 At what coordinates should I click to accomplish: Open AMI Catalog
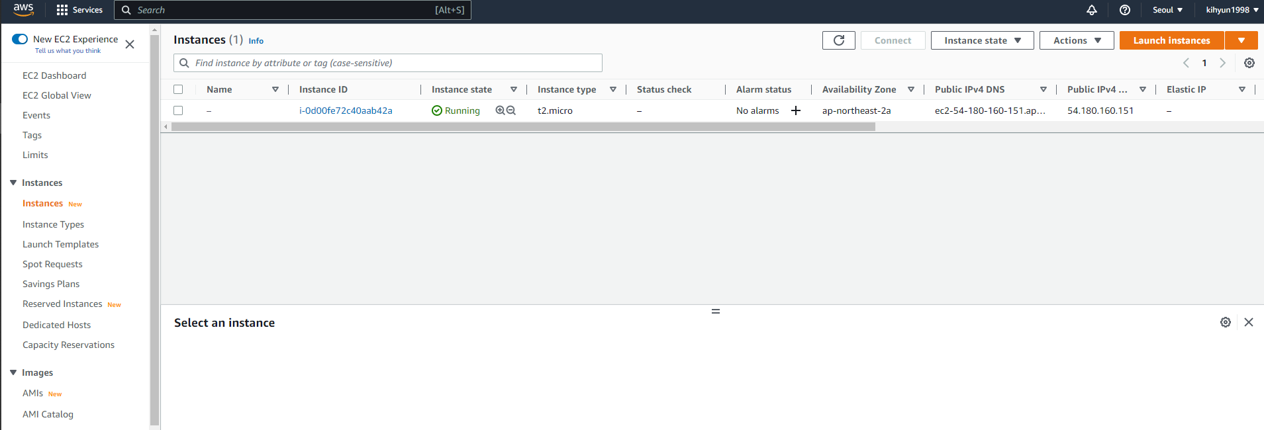(x=48, y=414)
